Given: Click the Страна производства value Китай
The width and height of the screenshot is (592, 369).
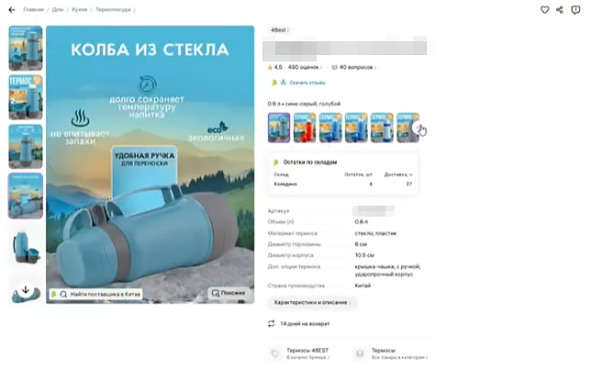Looking at the screenshot, I should [x=363, y=285].
